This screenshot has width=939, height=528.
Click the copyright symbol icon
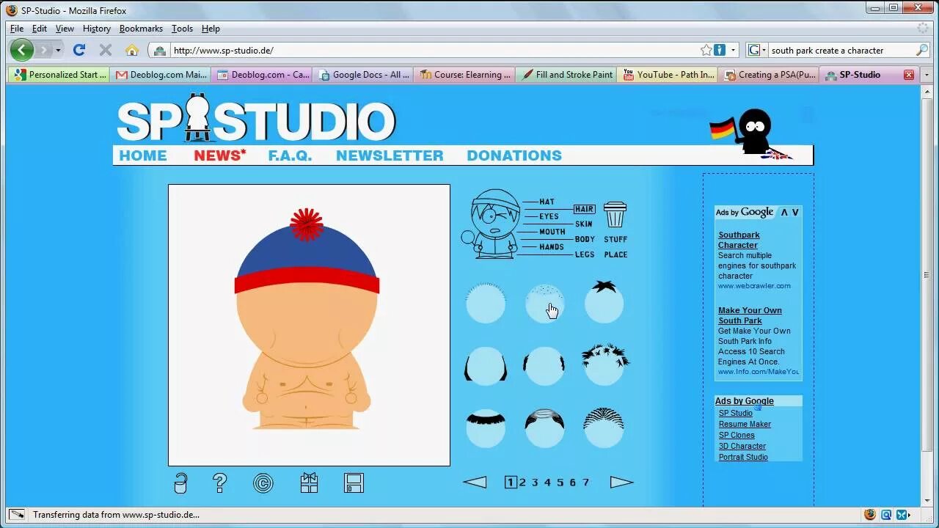263,483
